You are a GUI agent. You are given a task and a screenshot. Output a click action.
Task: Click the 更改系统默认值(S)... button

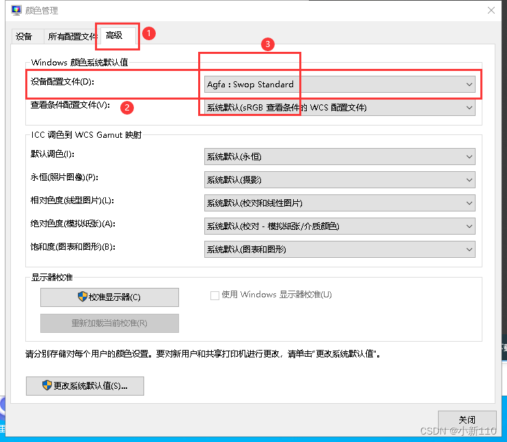pyautogui.click(x=85, y=386)
